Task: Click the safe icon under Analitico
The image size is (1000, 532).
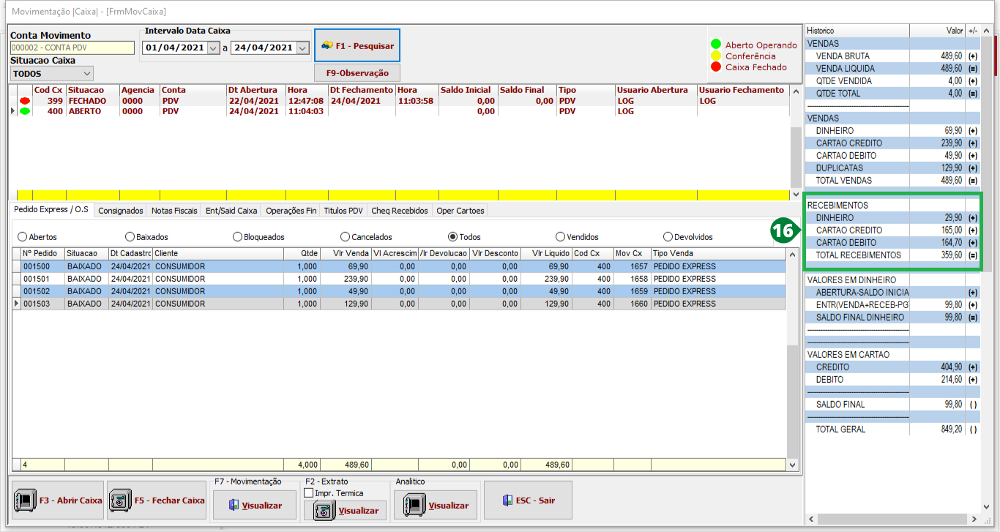Action: (x=414, y=505)
